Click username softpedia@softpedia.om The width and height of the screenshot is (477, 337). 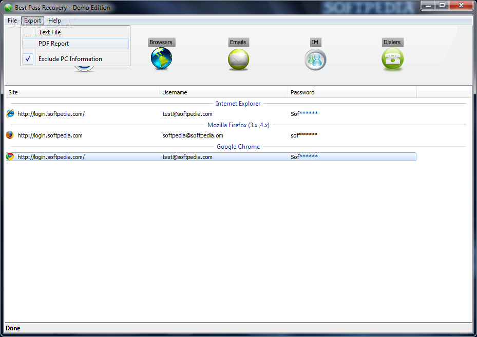(x=193, y=135)
